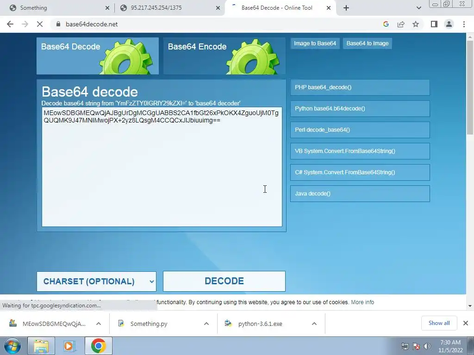Open Base64 Encode gear tile
474x355 pixels.
point(225,56)
